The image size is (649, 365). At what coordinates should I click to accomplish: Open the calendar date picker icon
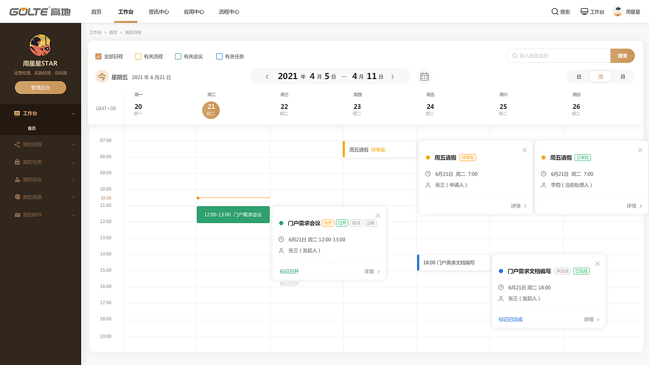coord(424,77)
